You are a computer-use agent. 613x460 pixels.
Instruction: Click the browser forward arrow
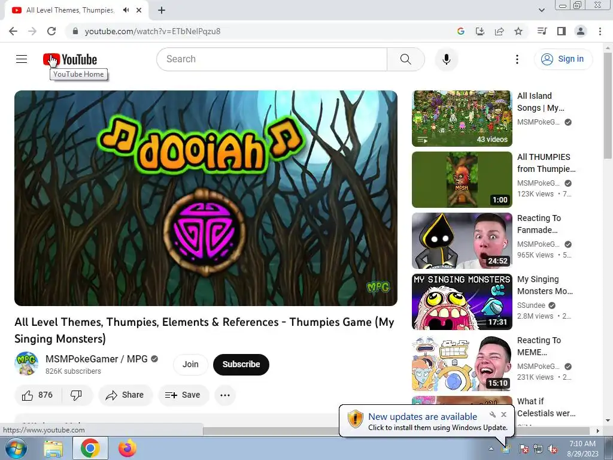[x=32, y=31]
